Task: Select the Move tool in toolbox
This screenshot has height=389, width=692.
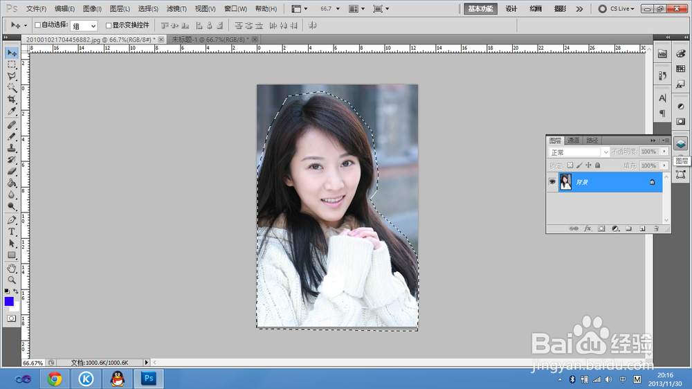Action: click(12, 53)
